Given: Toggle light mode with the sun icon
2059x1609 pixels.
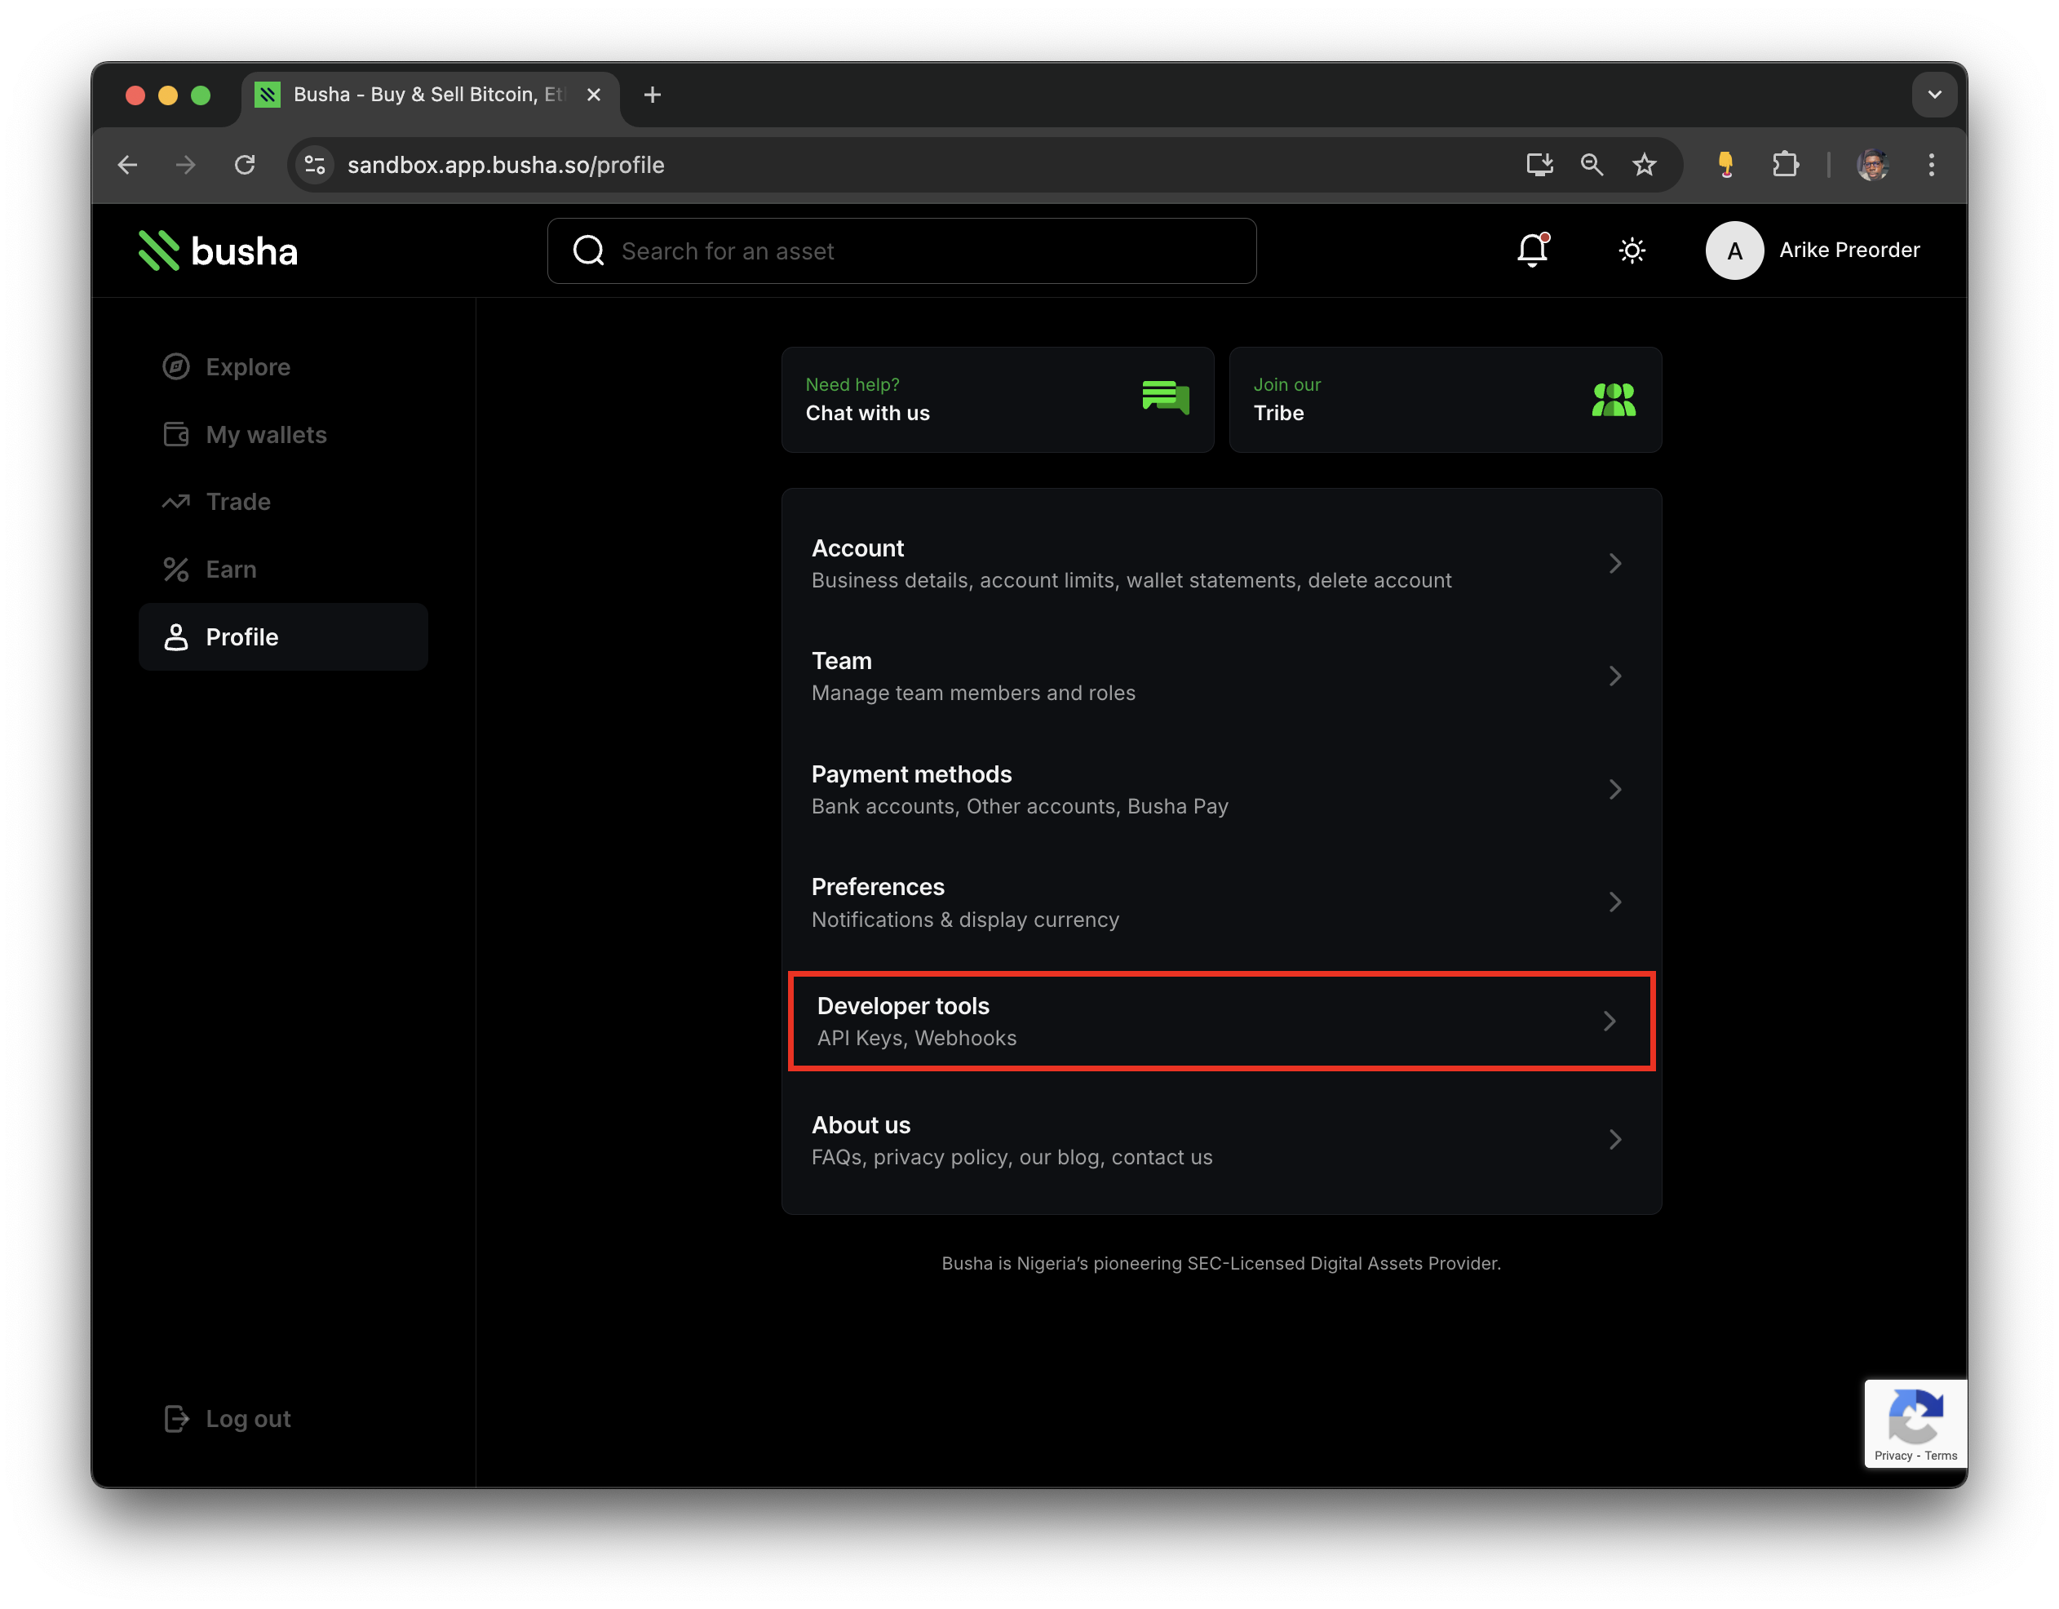Looking at the screenshot, I should (1632, 250).
